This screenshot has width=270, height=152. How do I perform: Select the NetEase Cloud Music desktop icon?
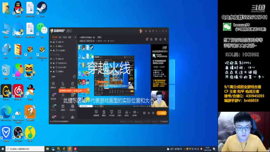(18, 92)
